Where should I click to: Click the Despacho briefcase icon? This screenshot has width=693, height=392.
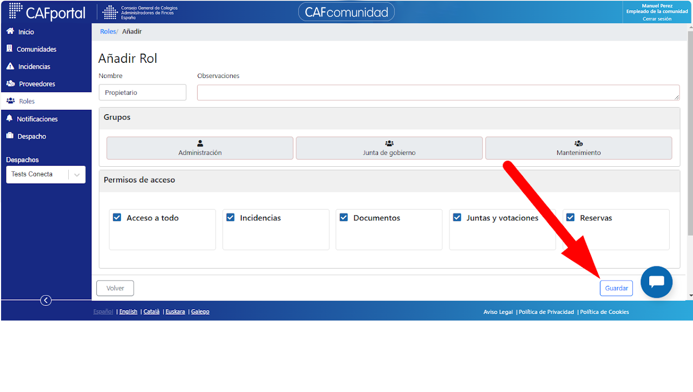click(10, 136)
